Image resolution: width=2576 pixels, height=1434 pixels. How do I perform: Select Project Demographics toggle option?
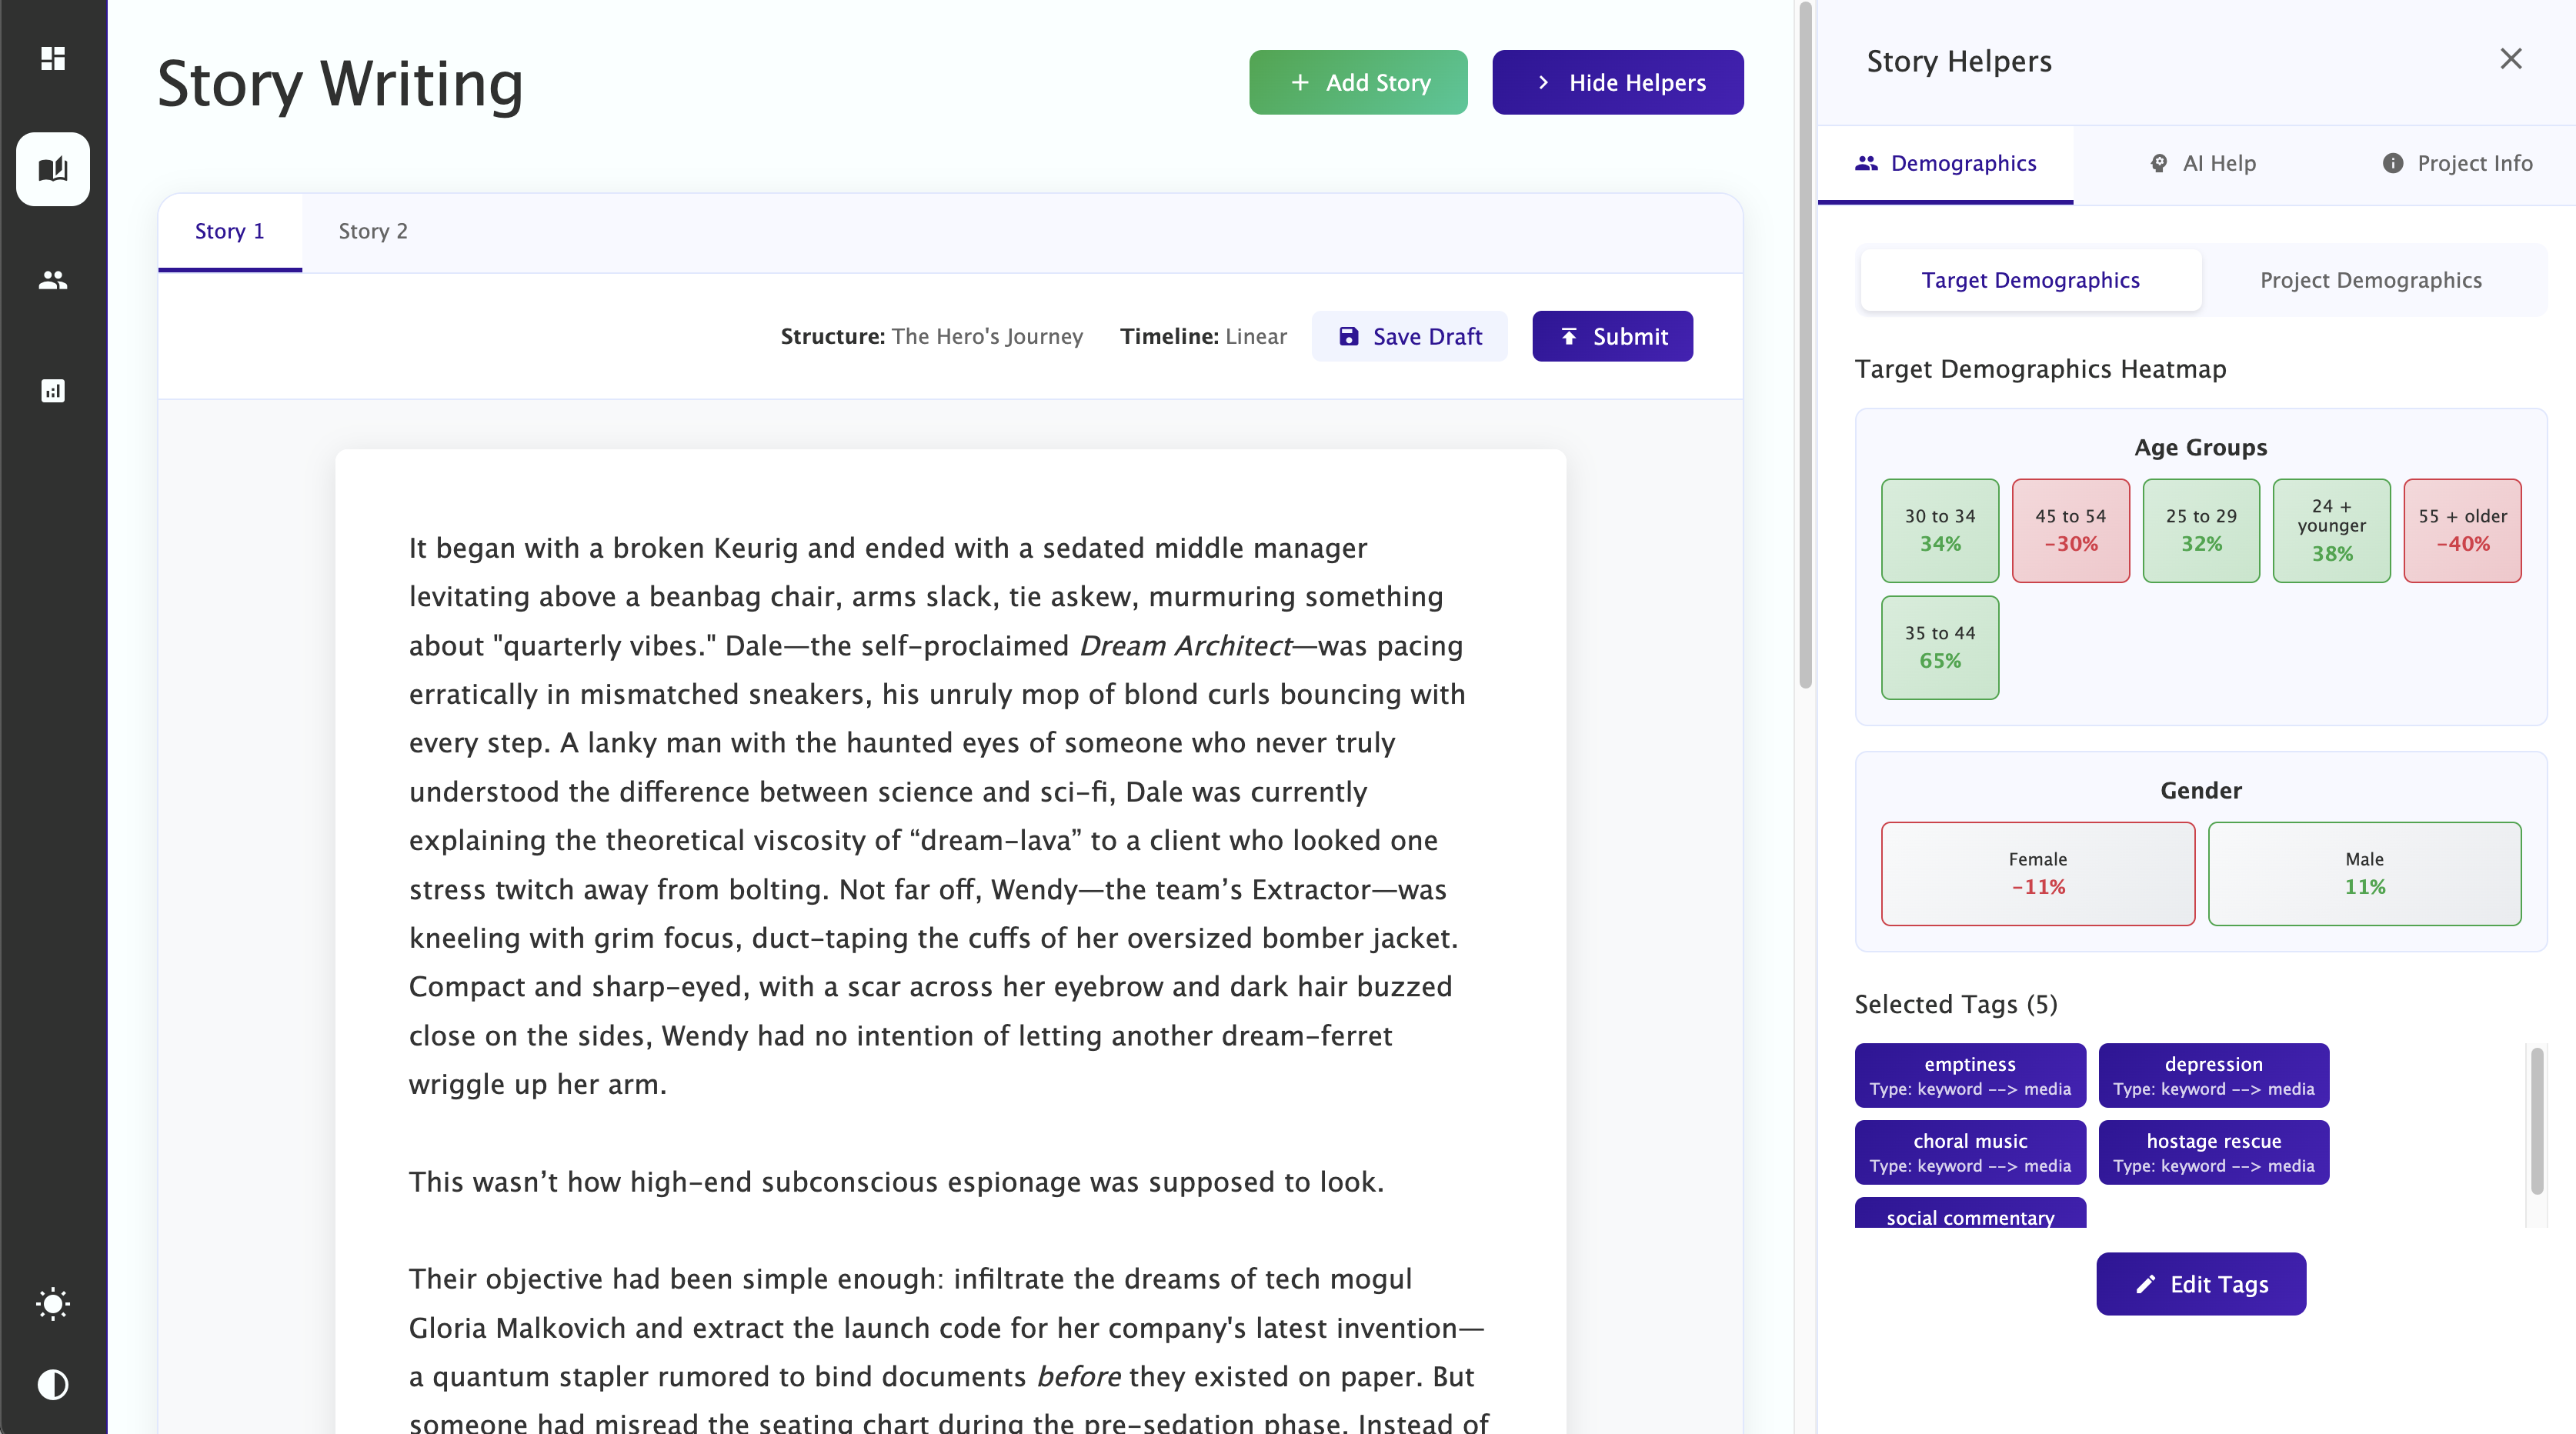[2370, 280]
